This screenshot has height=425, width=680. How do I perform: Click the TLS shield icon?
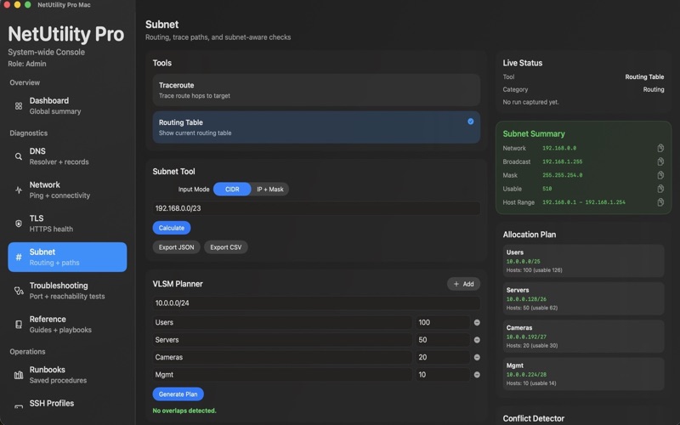19,224
